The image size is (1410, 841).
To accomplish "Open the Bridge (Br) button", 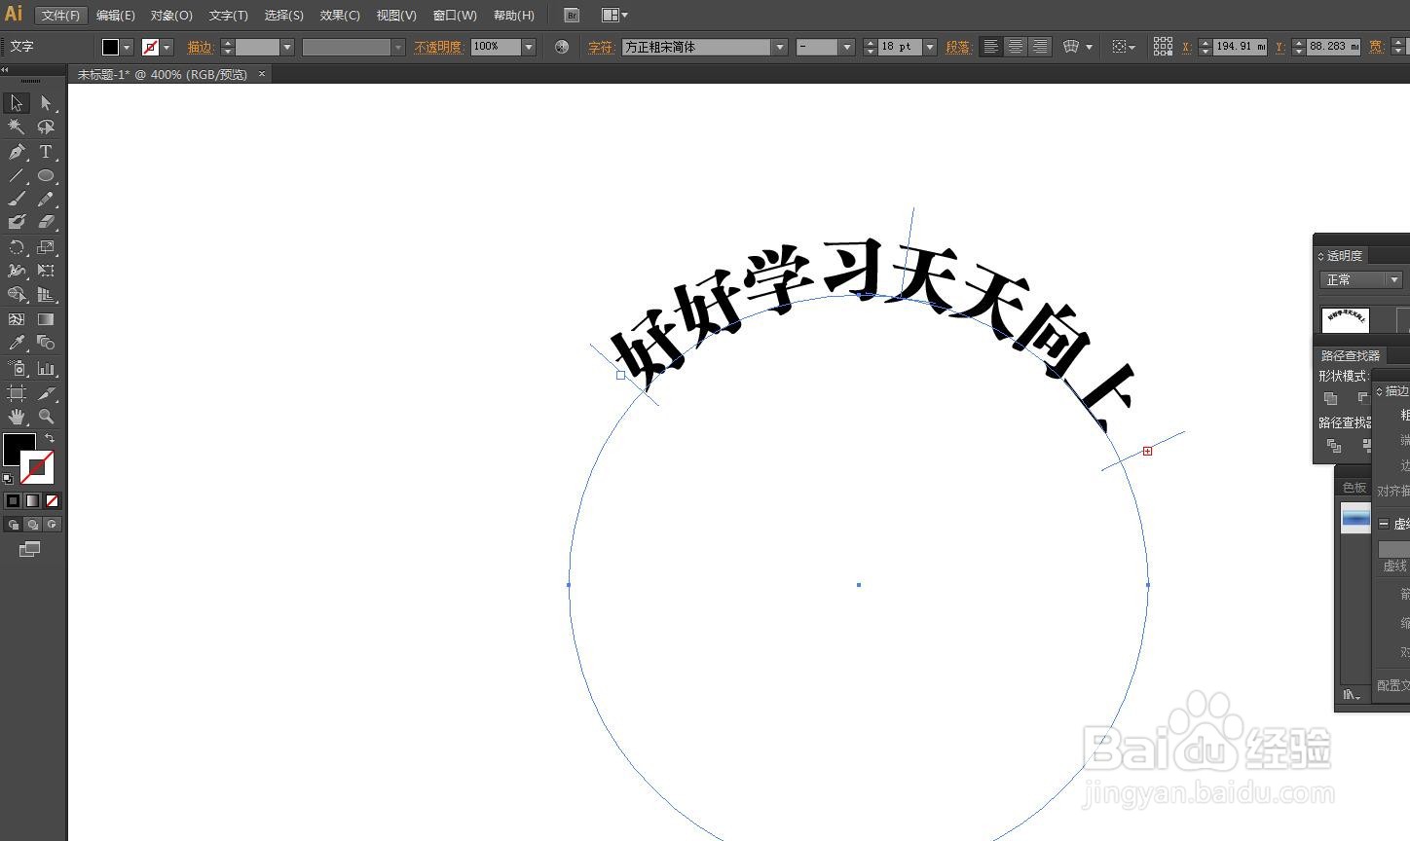I will pyautogui.click(x=572, y=15).
